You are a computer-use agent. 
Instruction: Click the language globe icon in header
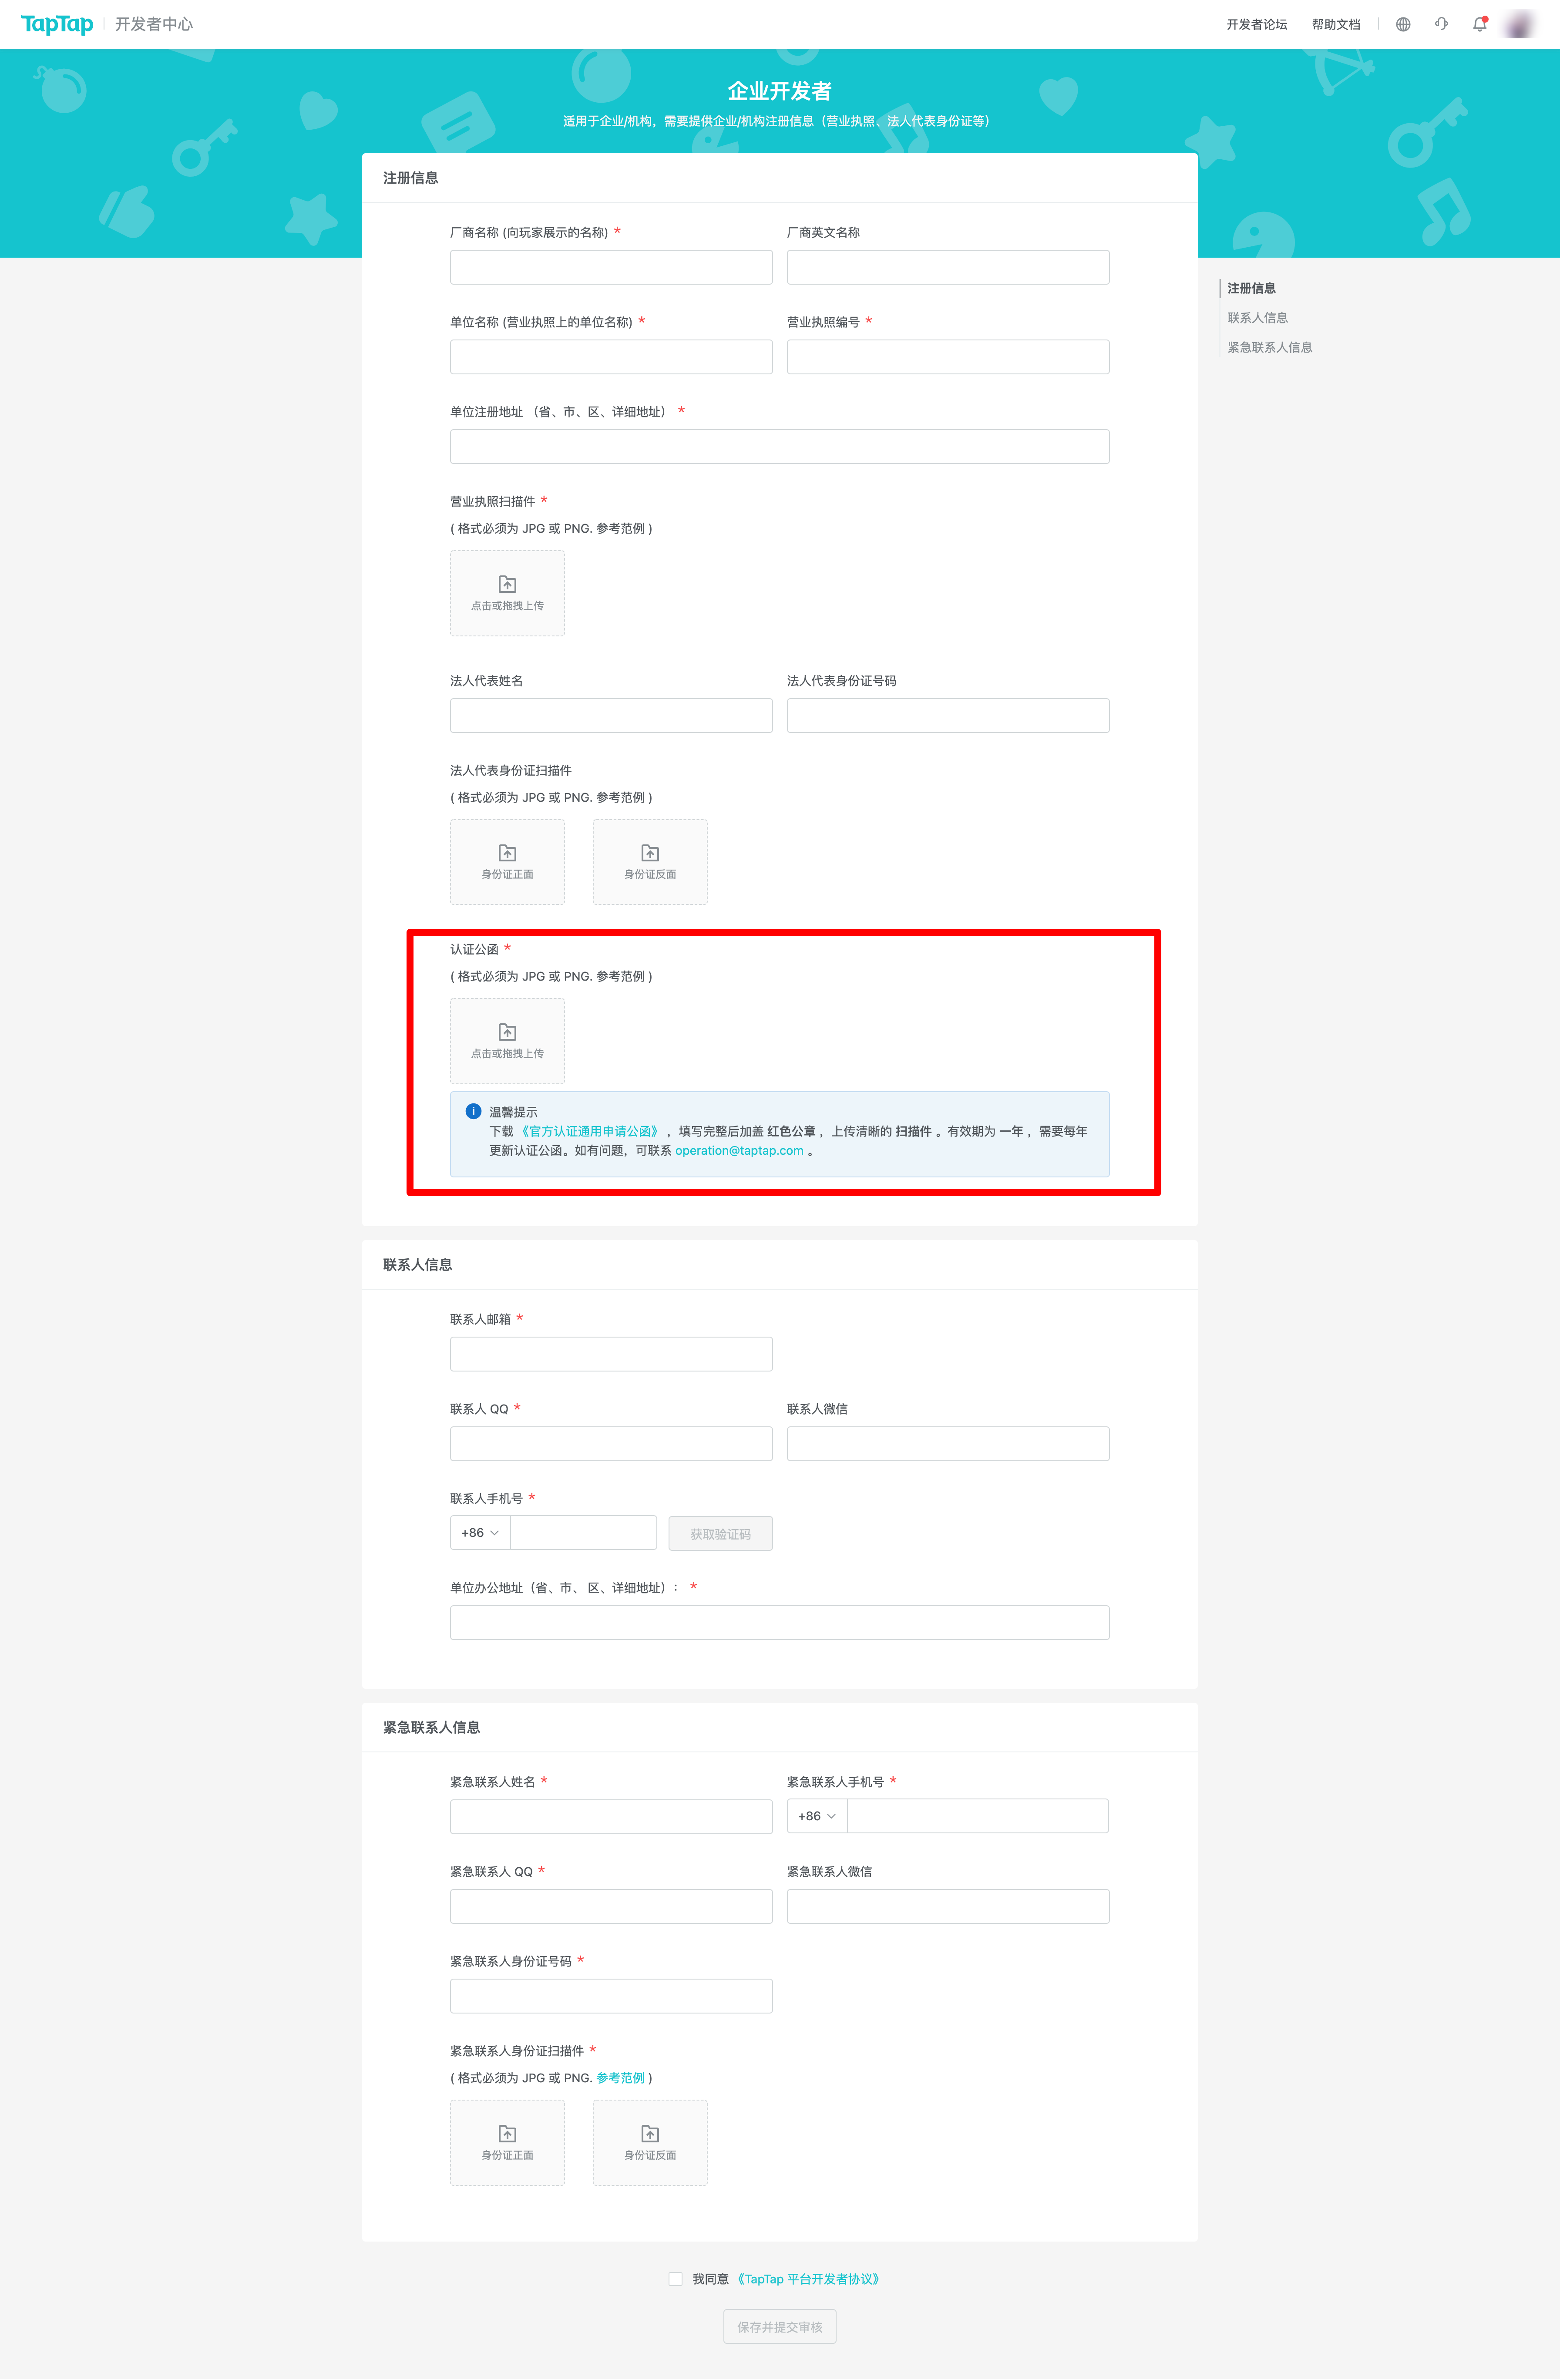tap(1403, 24)
